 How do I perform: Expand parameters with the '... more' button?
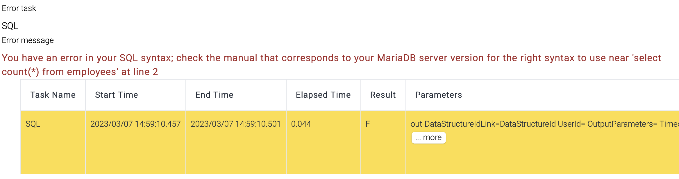tap(428, 138)
